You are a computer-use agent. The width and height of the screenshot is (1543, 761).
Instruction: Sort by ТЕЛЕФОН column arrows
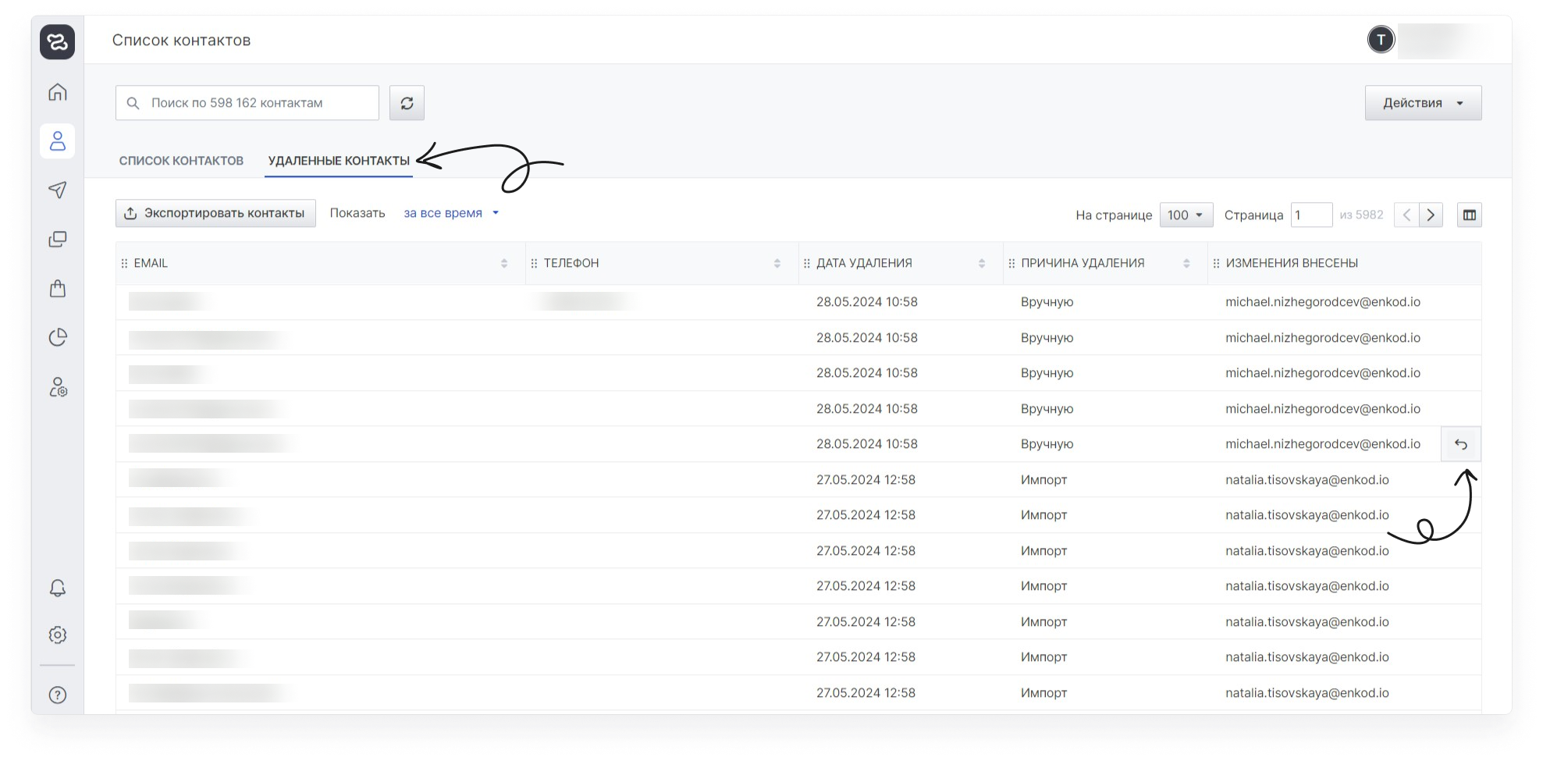777,264
